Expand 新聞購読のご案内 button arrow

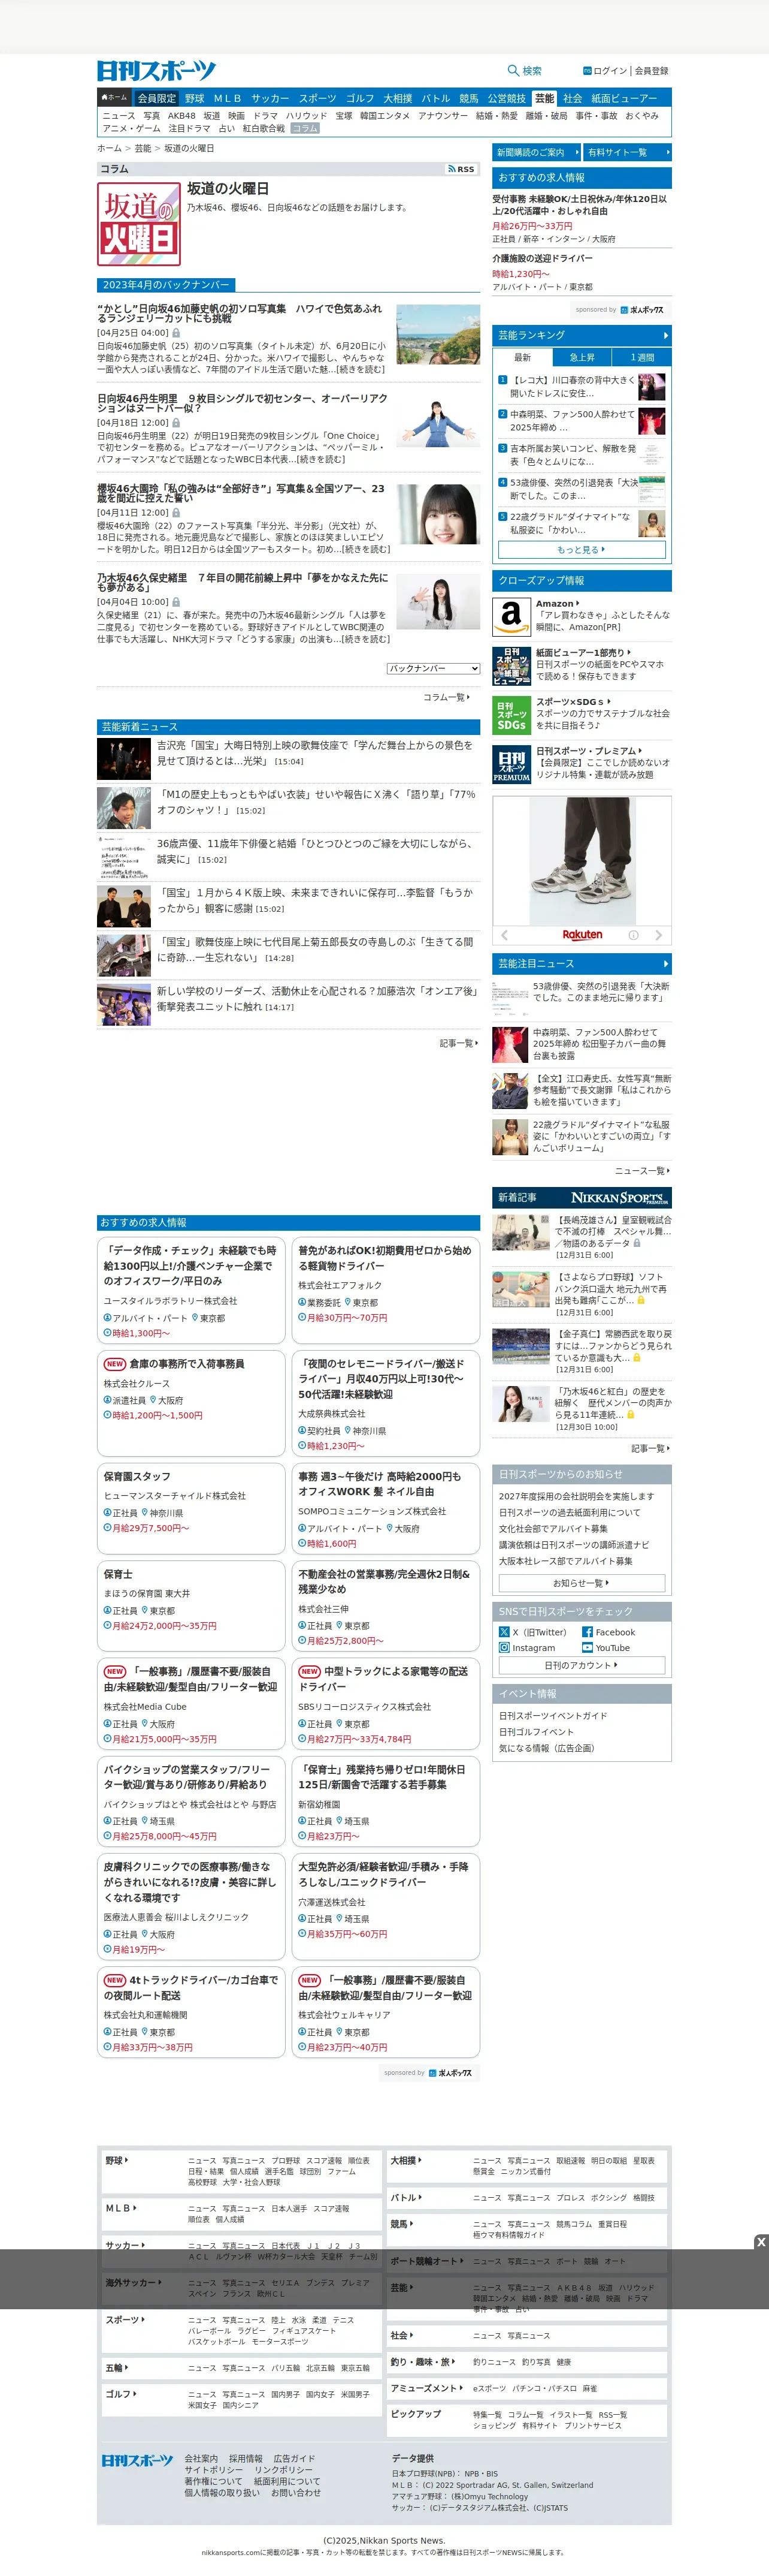[577, 152]
